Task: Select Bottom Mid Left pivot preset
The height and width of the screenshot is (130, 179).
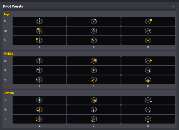Action: 39,110
